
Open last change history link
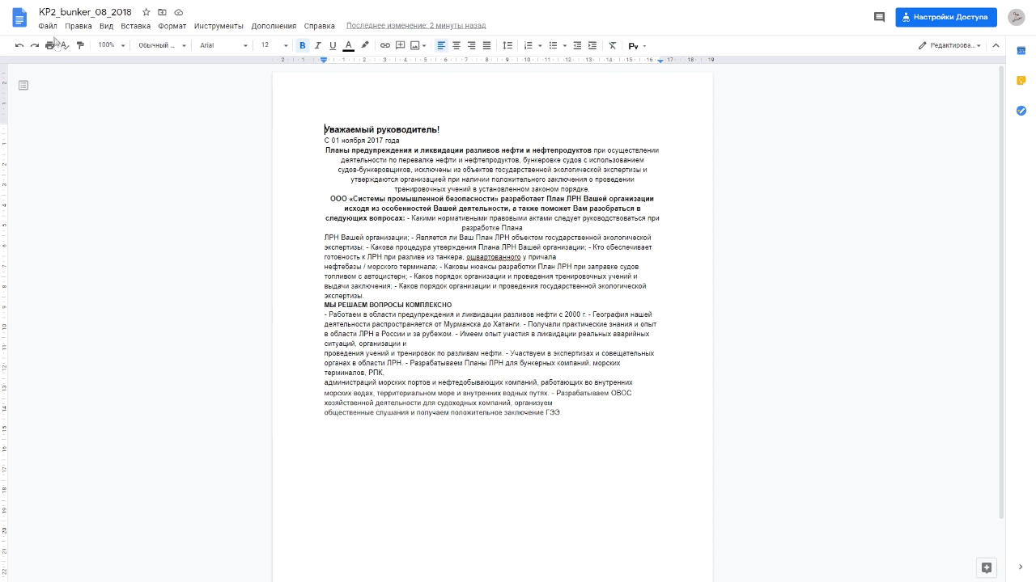[416, 26]
